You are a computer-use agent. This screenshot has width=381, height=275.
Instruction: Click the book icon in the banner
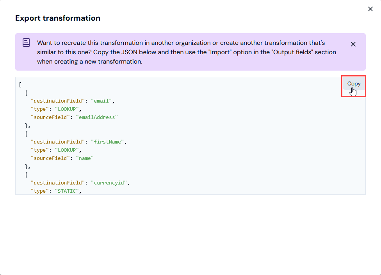click(26, 43)
